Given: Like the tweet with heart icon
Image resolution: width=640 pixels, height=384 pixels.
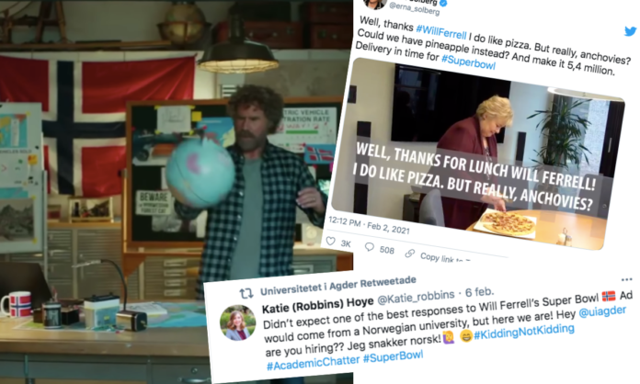Looking at the screenshot, I should click(x=331, y=242).
